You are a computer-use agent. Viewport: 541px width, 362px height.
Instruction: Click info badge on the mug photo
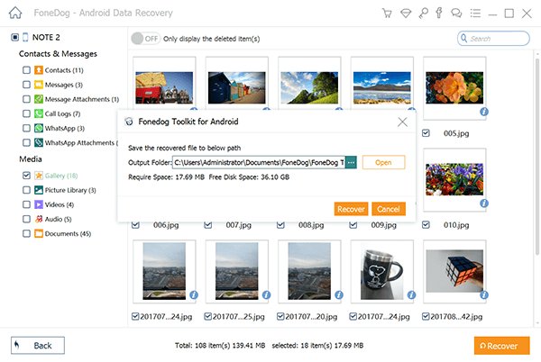click(x=411, y=294)
